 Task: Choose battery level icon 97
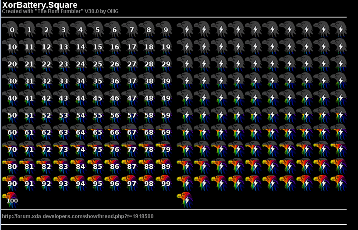click(130, 183)
